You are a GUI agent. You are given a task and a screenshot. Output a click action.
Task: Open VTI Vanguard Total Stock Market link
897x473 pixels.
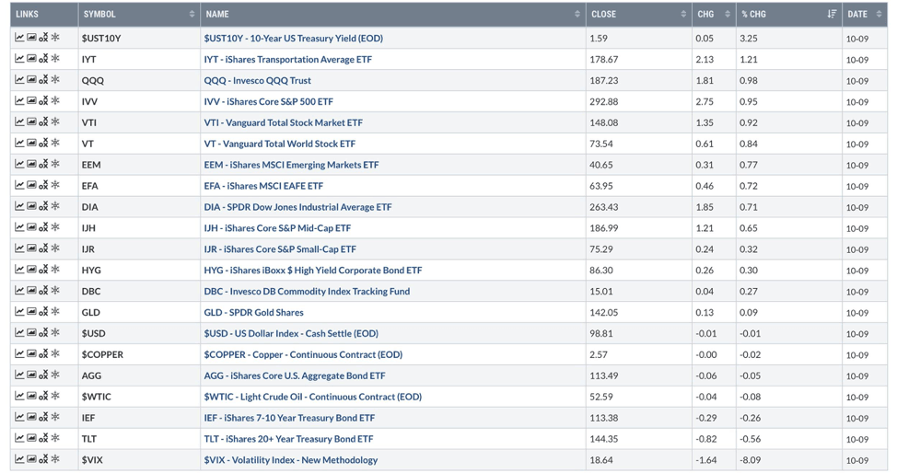coord(283,122)
